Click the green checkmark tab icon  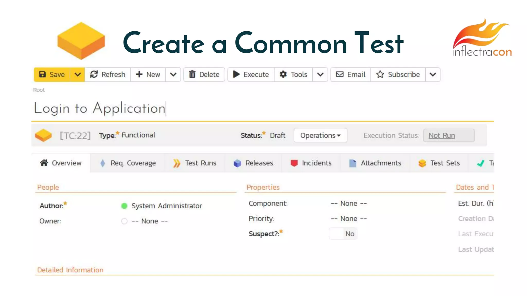pos(481,163)
